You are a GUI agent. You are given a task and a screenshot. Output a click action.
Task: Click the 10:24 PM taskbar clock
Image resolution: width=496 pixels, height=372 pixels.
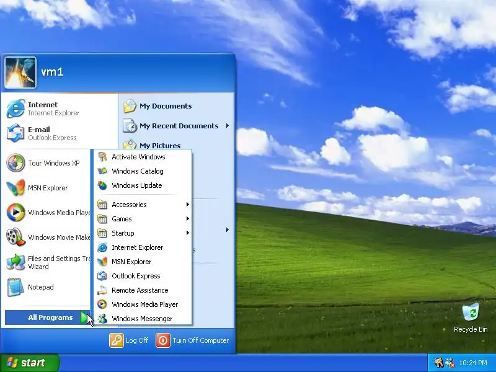pyautogui.click(x=473, y=363)
